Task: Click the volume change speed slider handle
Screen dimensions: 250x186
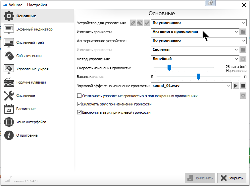Action: 169,68
